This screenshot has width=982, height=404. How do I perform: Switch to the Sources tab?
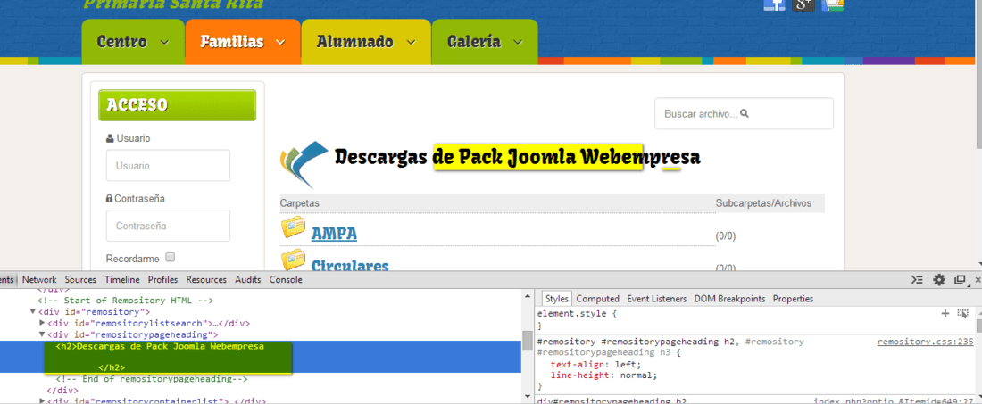pyautogui.click(x=80, y=279)
